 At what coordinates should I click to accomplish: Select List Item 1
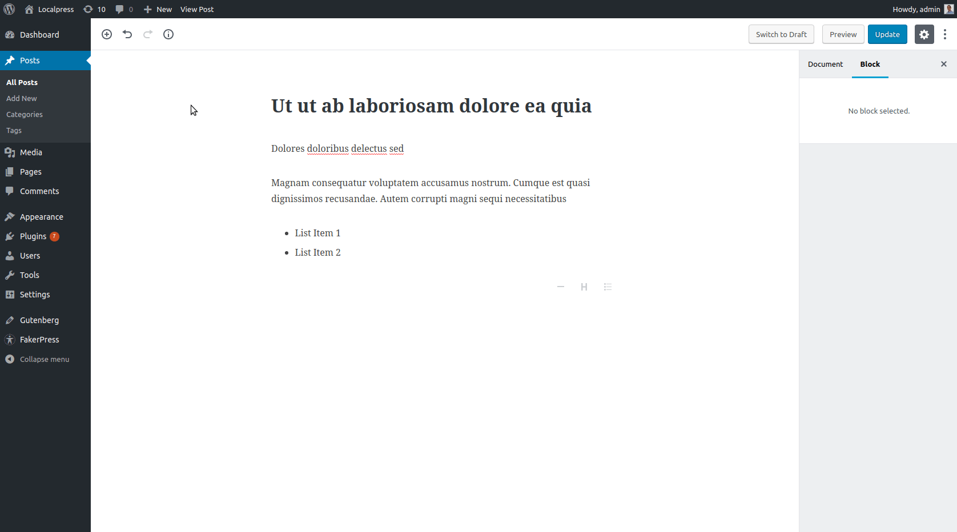(317, 233)
